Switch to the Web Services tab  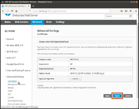pos(22,22)
